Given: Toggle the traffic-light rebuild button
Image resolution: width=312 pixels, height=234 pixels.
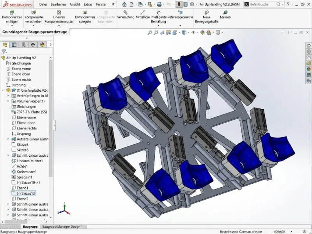Looking at the screenshot, I should (x=179, y=4).
